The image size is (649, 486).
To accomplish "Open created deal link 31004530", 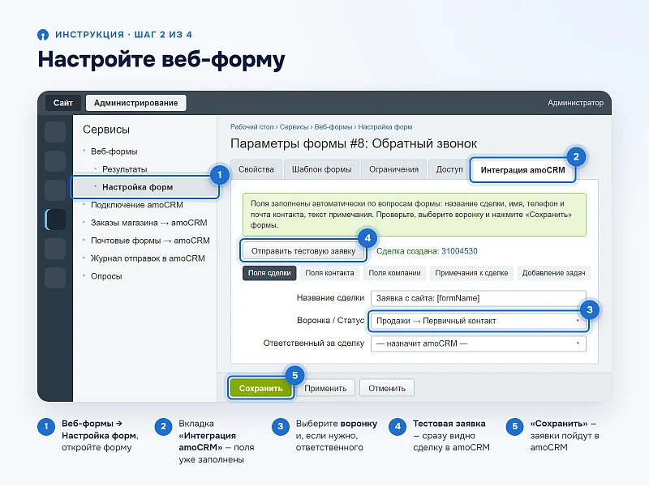I will click(x=459, y=251).
